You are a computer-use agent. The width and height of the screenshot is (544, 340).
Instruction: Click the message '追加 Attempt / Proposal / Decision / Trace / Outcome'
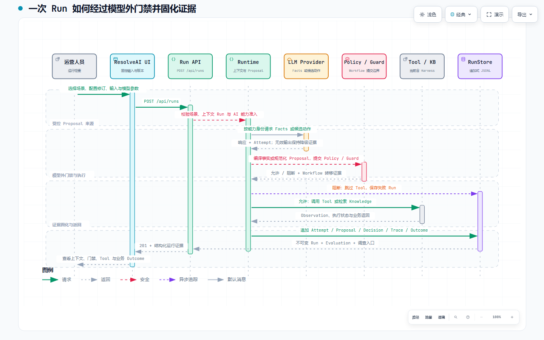coord(364,230)
